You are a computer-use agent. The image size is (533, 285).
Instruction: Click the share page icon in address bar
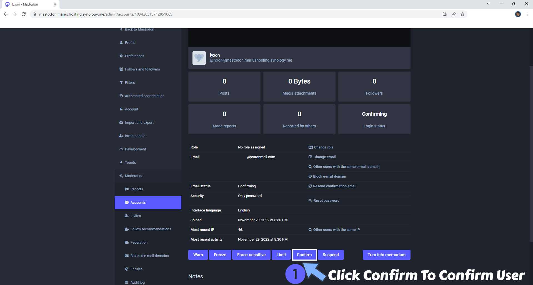454,14
